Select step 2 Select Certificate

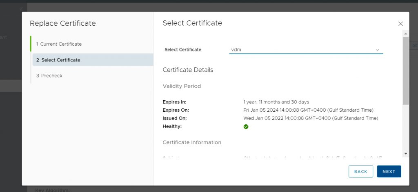coord(93,60)
